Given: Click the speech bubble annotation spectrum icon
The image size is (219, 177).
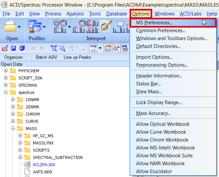Looking at the screenshot, I should pos(119,27).
